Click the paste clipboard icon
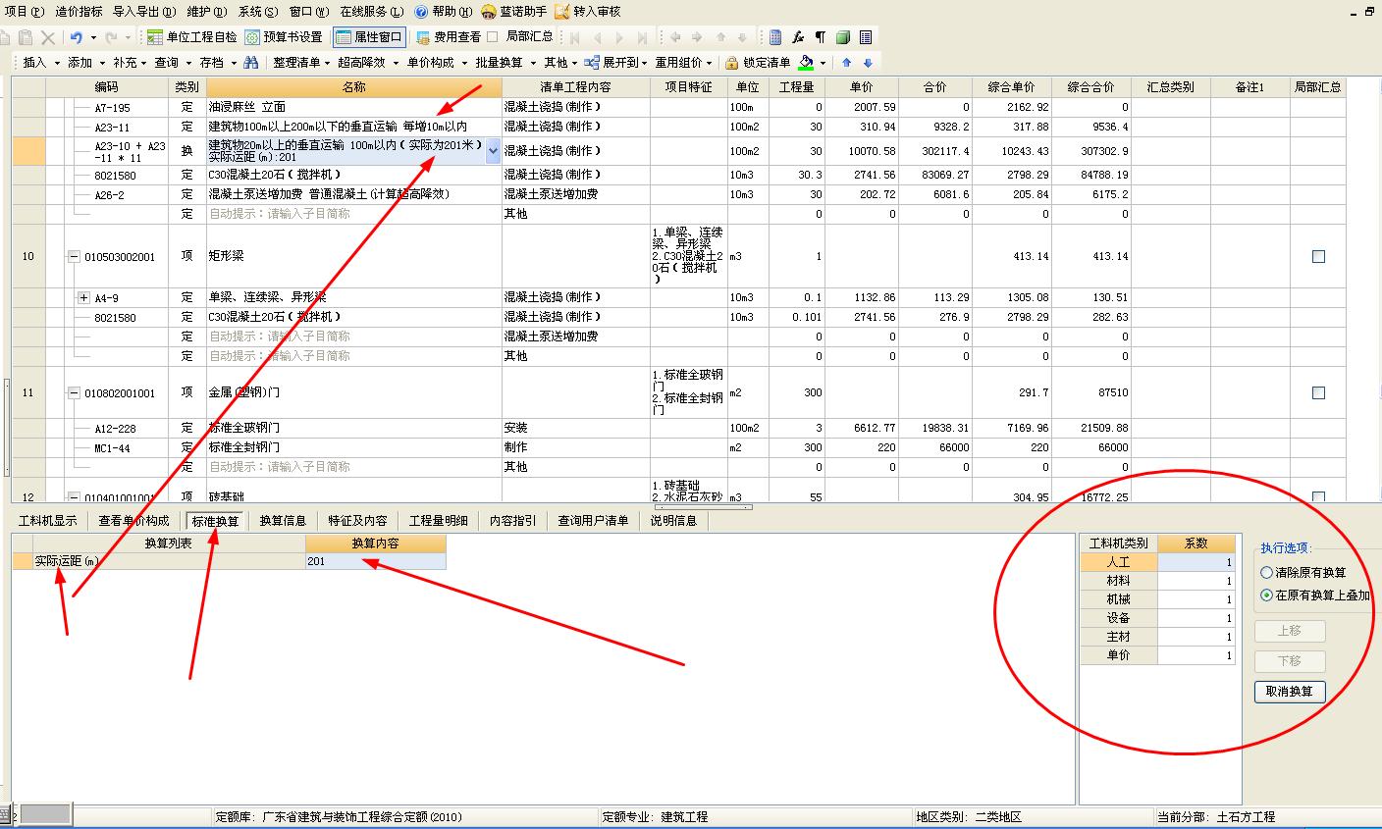 pos(26,37)
